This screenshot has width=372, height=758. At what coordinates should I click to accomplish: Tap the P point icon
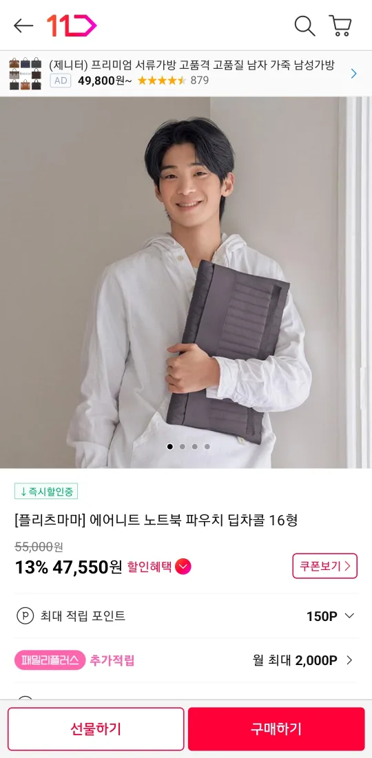click(x=25, y=616)
